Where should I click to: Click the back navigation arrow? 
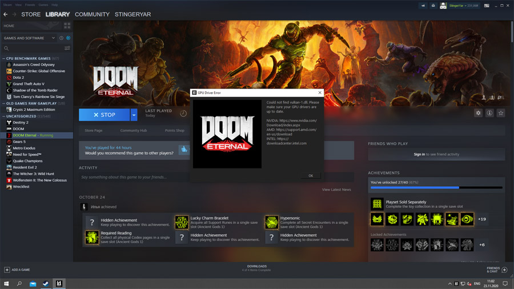pyautogui.click(x=6, y=14)
